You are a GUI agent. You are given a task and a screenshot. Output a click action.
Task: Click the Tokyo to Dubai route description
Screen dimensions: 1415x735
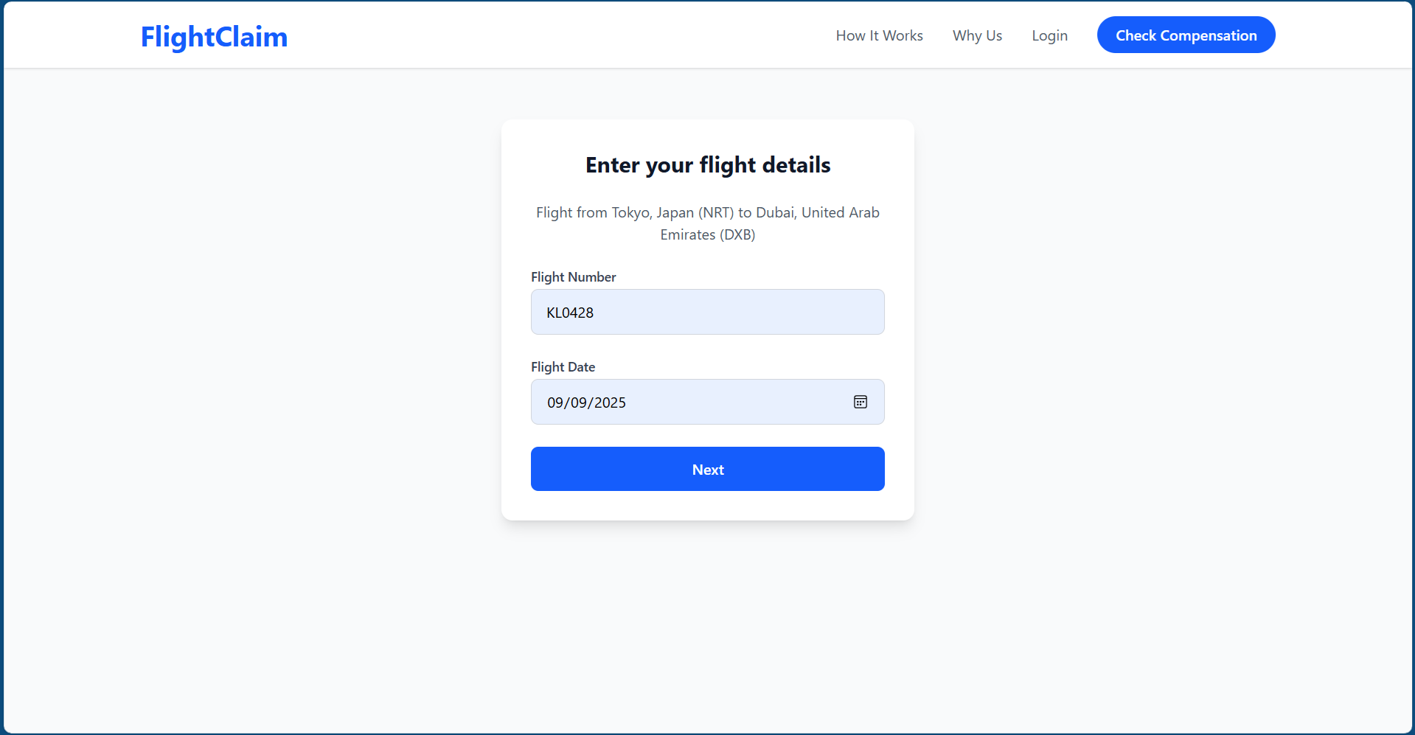pyautogui.click(x=707, y=223)
